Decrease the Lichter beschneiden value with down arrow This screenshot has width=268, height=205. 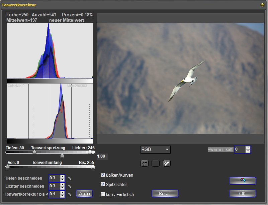tap(62, 188)
